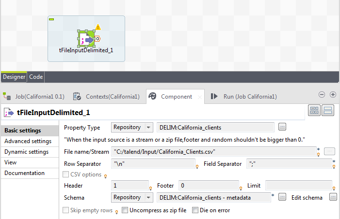Switch to the row layout view

pos(328,110)
